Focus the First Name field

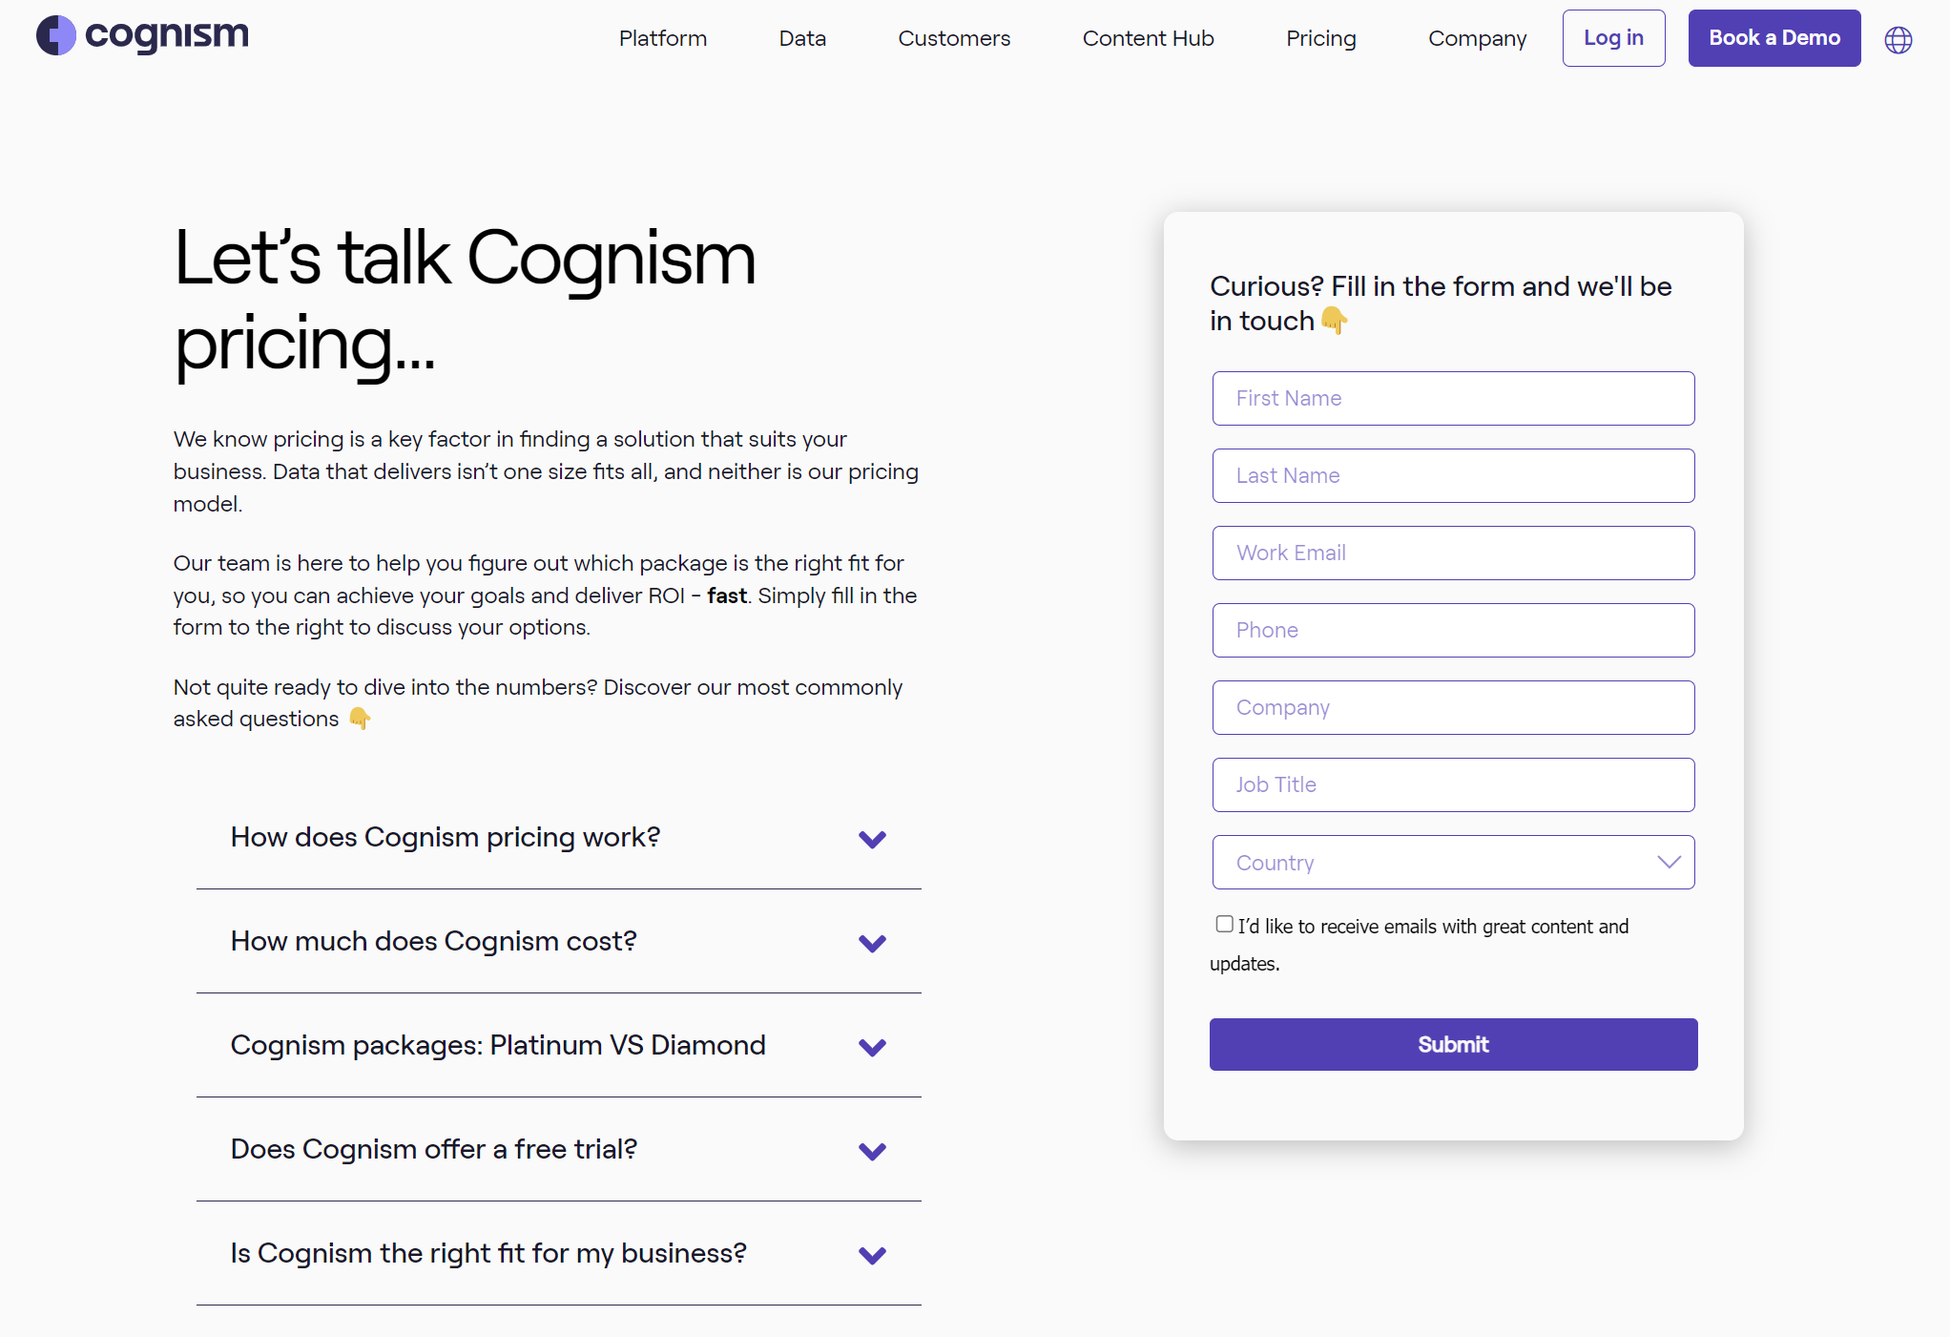[1453, 399]
